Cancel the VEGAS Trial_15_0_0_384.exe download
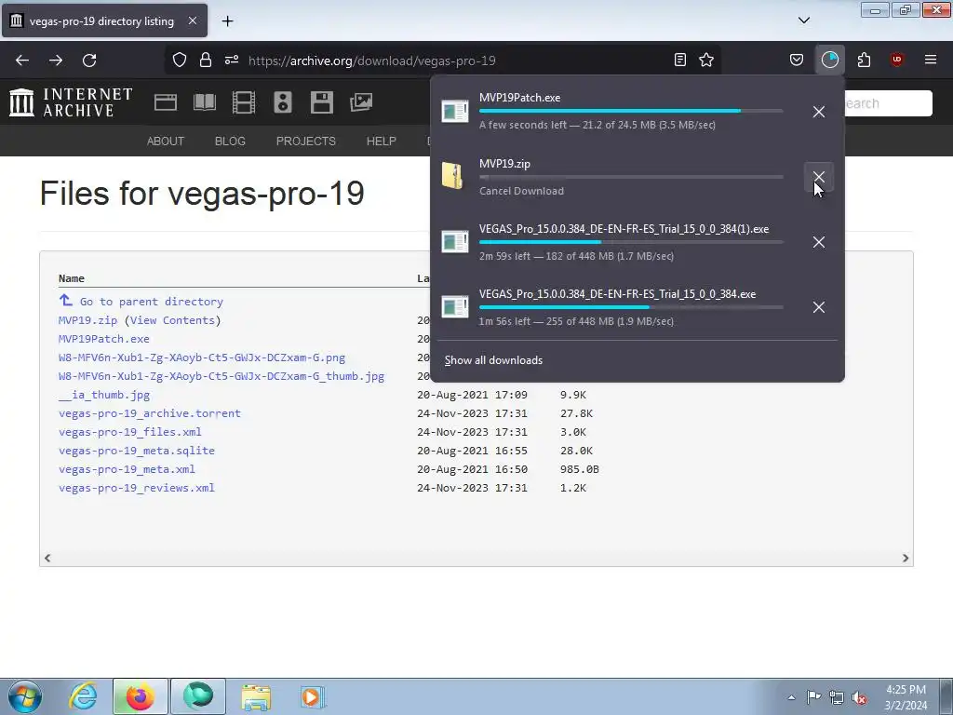Screen dimensions: 953x715 coord(819,307)
